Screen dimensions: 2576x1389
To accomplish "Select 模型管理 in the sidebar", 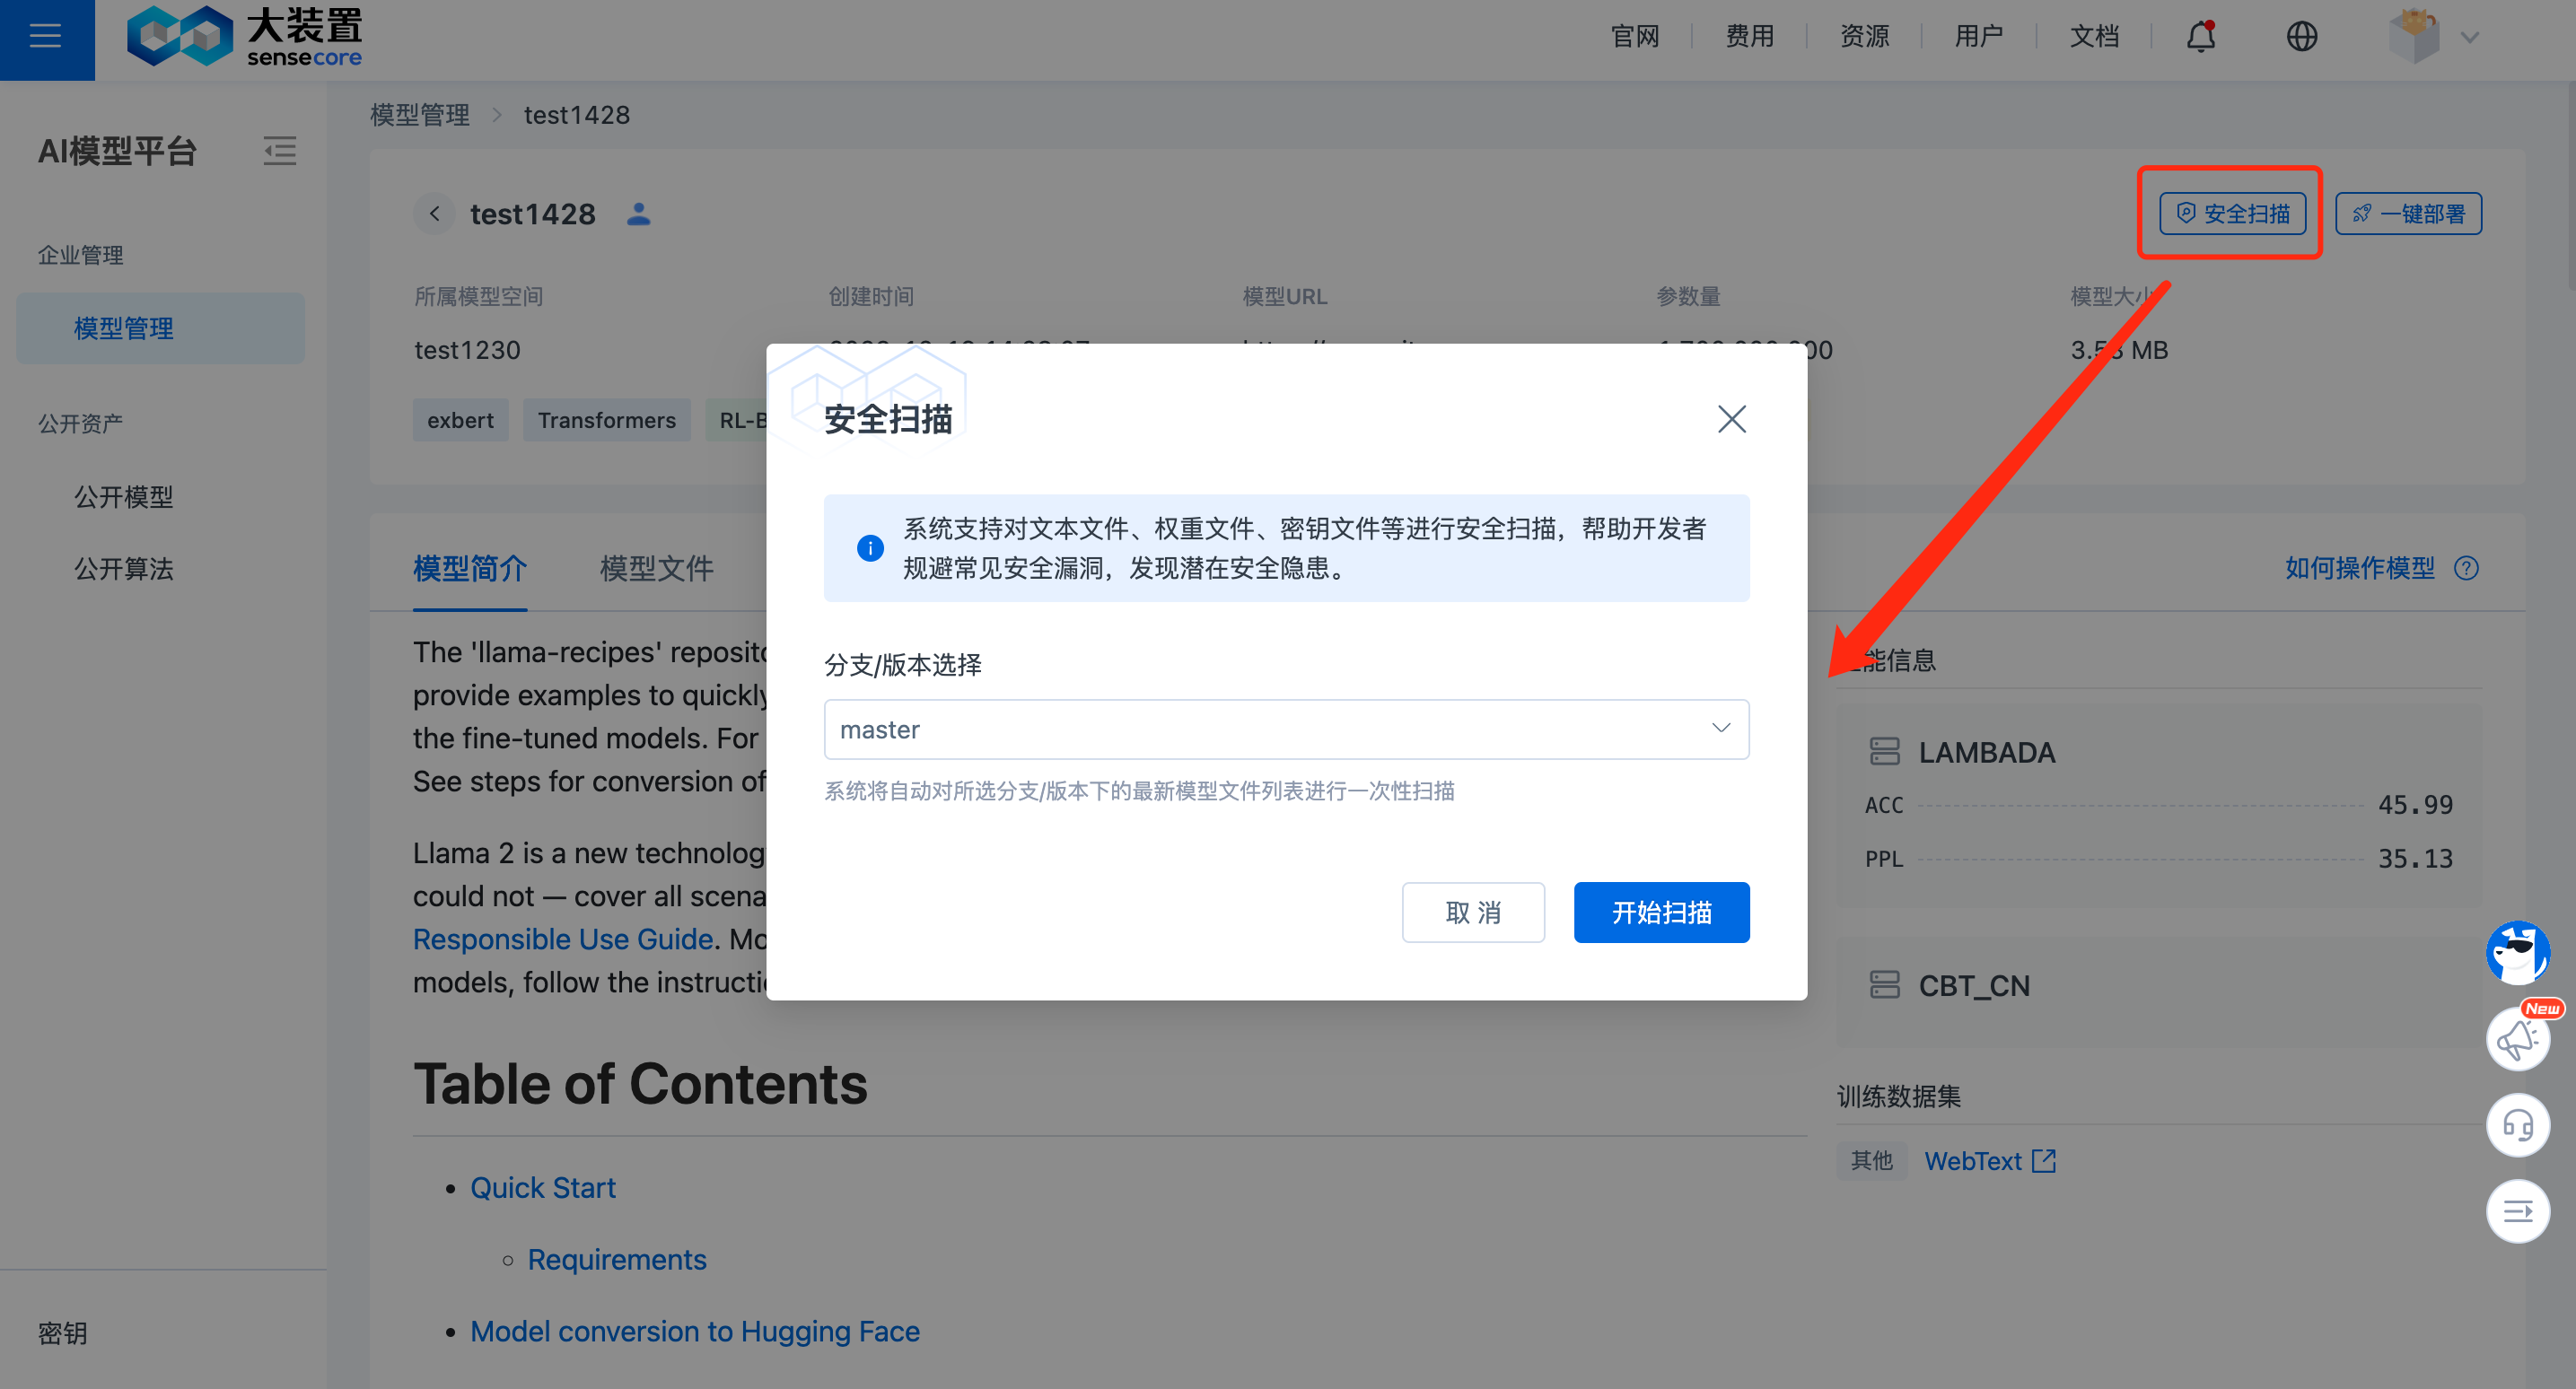I will coord(160,328).
